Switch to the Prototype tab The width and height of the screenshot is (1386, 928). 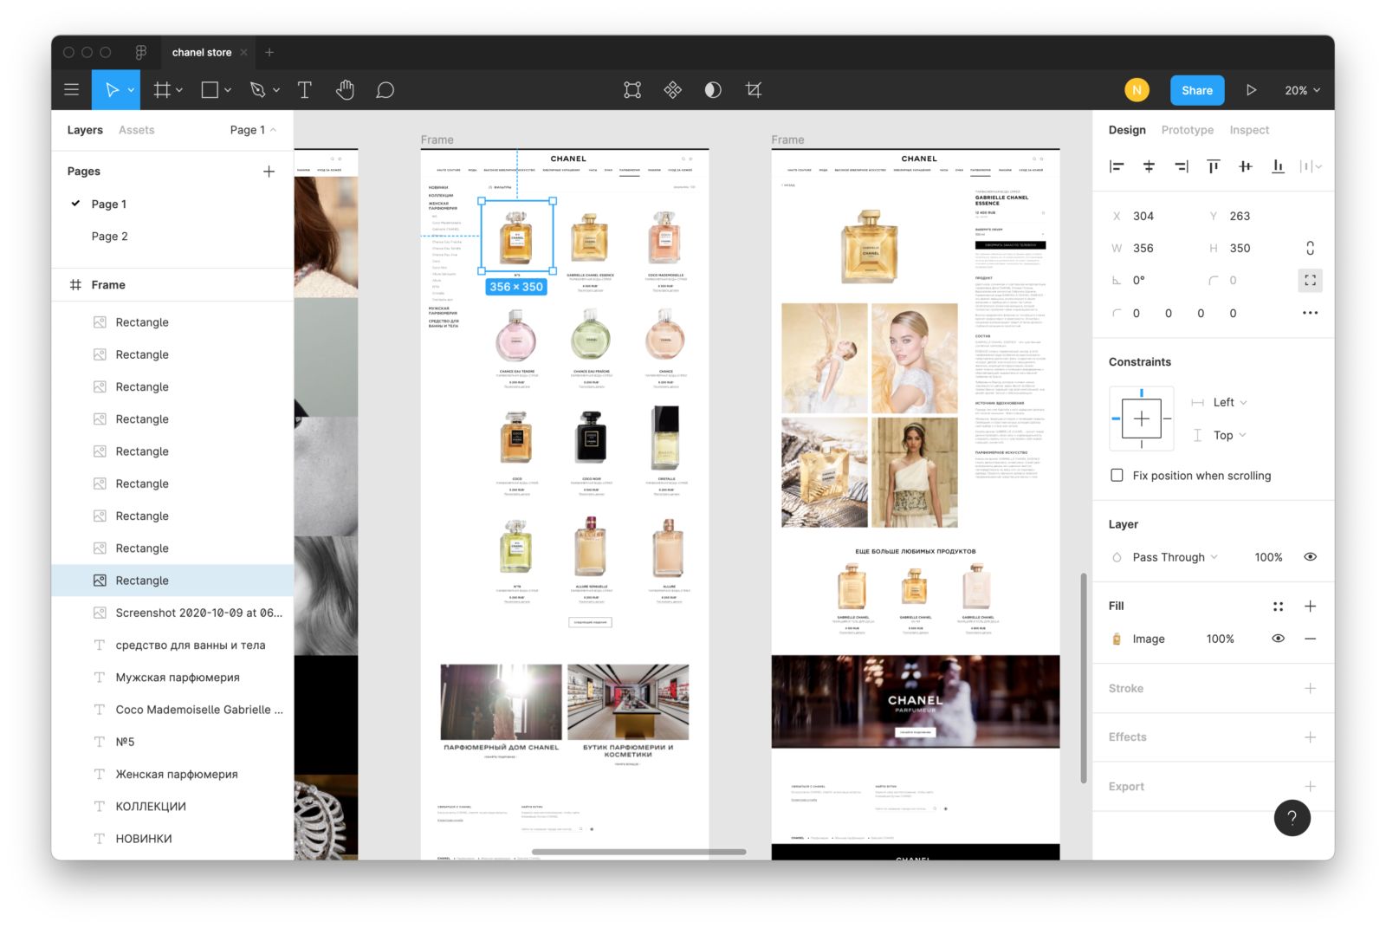[1188, 130]
